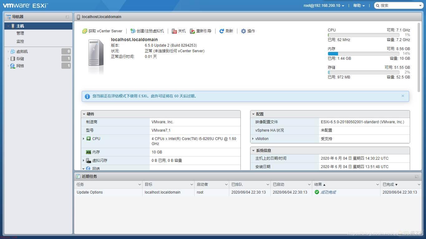
Task: Expand Storage in navigator tree
Action: point(8,59)
